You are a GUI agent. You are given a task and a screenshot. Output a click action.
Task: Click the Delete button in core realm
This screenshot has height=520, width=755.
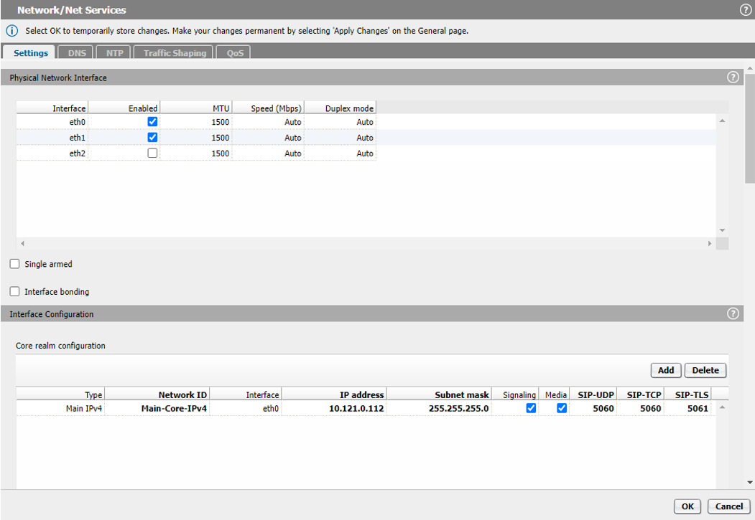[705, 370]
